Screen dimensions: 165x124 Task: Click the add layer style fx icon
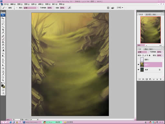pos(143,79)
